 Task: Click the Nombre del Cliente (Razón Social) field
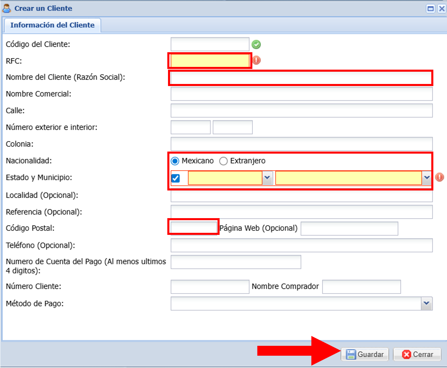(x=301, y=78)
